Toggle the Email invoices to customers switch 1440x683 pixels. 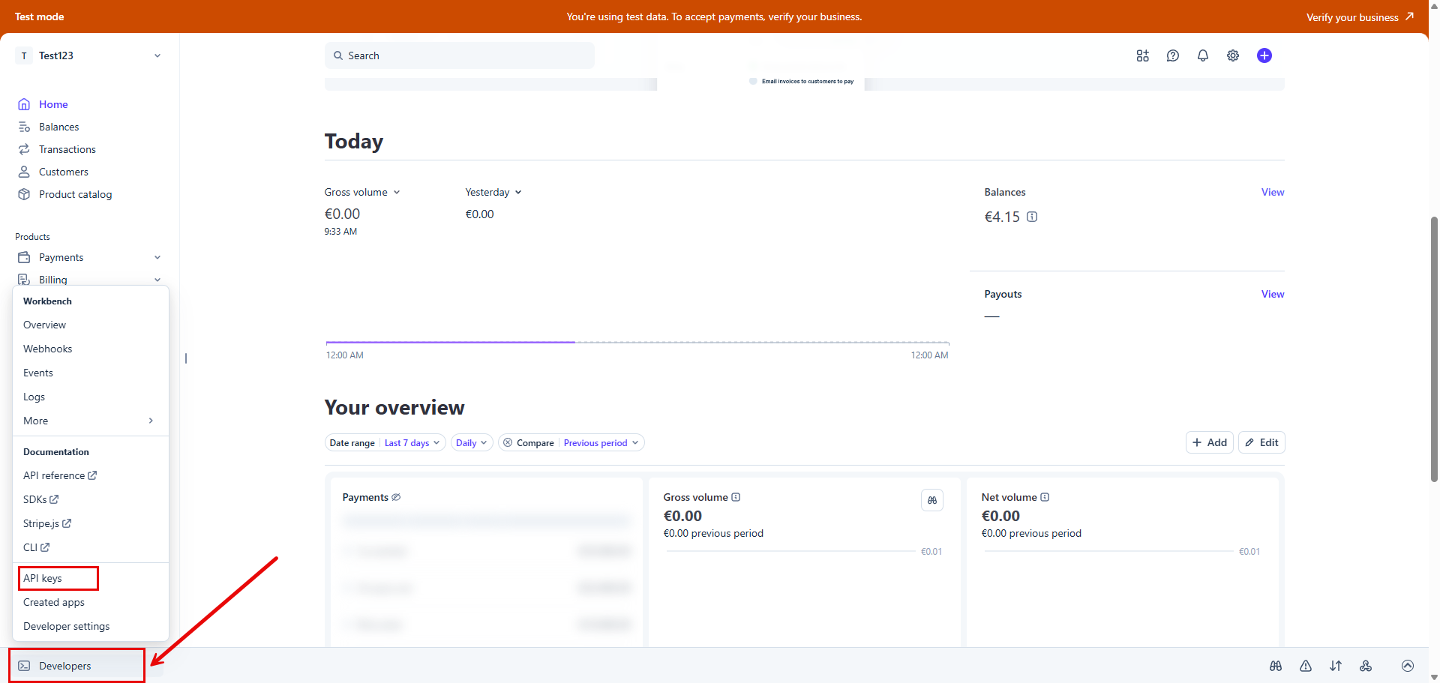click(753, 81)
